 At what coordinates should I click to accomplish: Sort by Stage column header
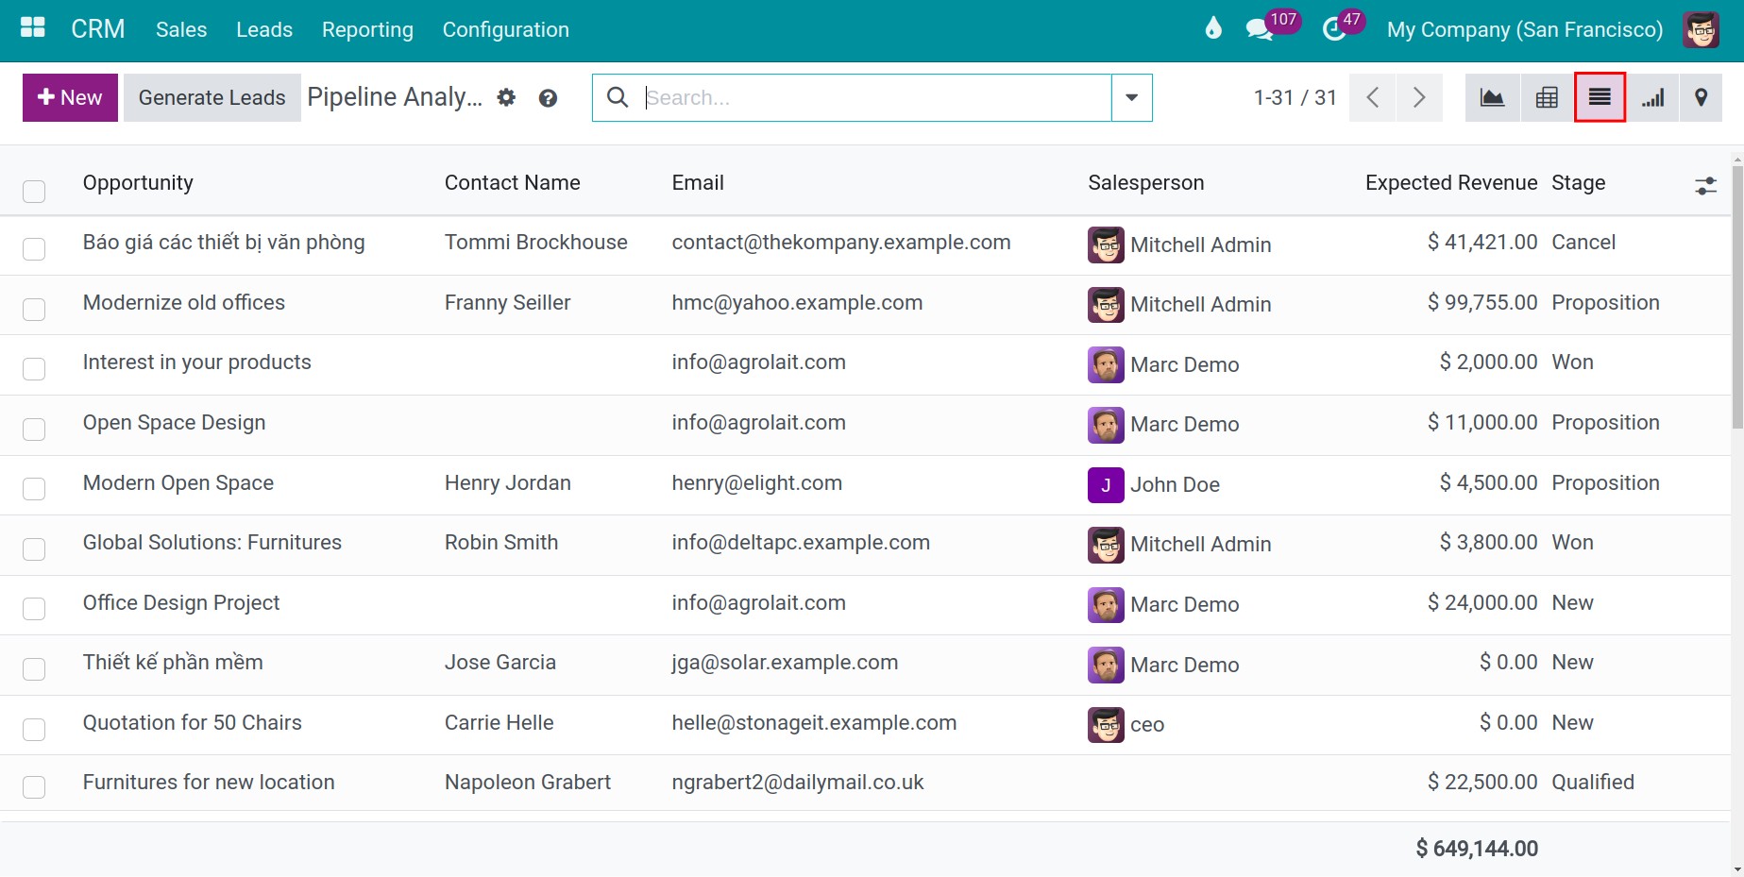1578,182
